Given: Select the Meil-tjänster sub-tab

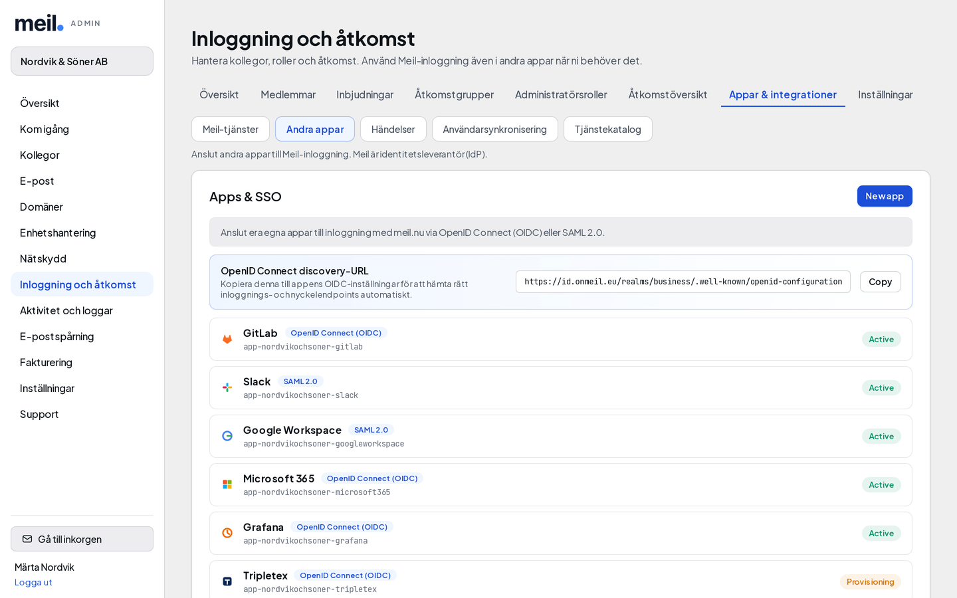Looking at the screenshot, I should [x=231, y=129].
